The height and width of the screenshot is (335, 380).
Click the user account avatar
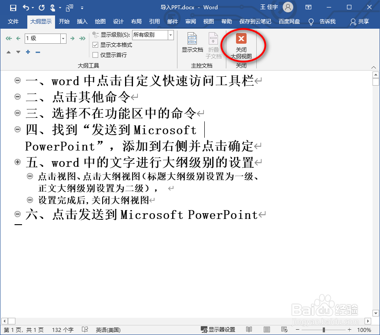(288, 8)
